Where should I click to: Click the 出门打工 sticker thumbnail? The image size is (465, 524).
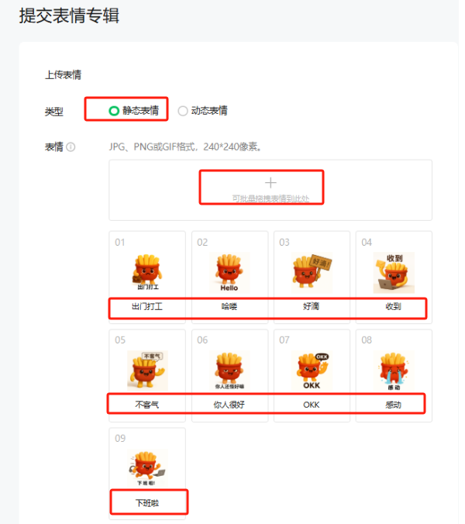pos(147,272)
